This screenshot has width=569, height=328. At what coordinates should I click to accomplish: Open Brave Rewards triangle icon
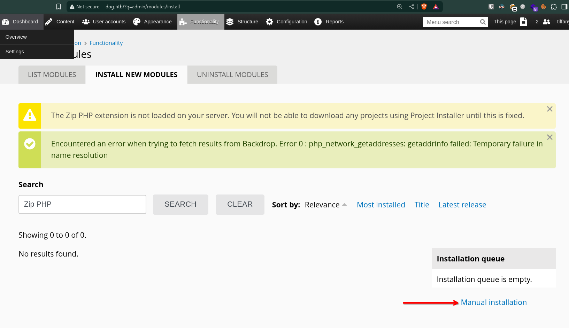(436, 7)
